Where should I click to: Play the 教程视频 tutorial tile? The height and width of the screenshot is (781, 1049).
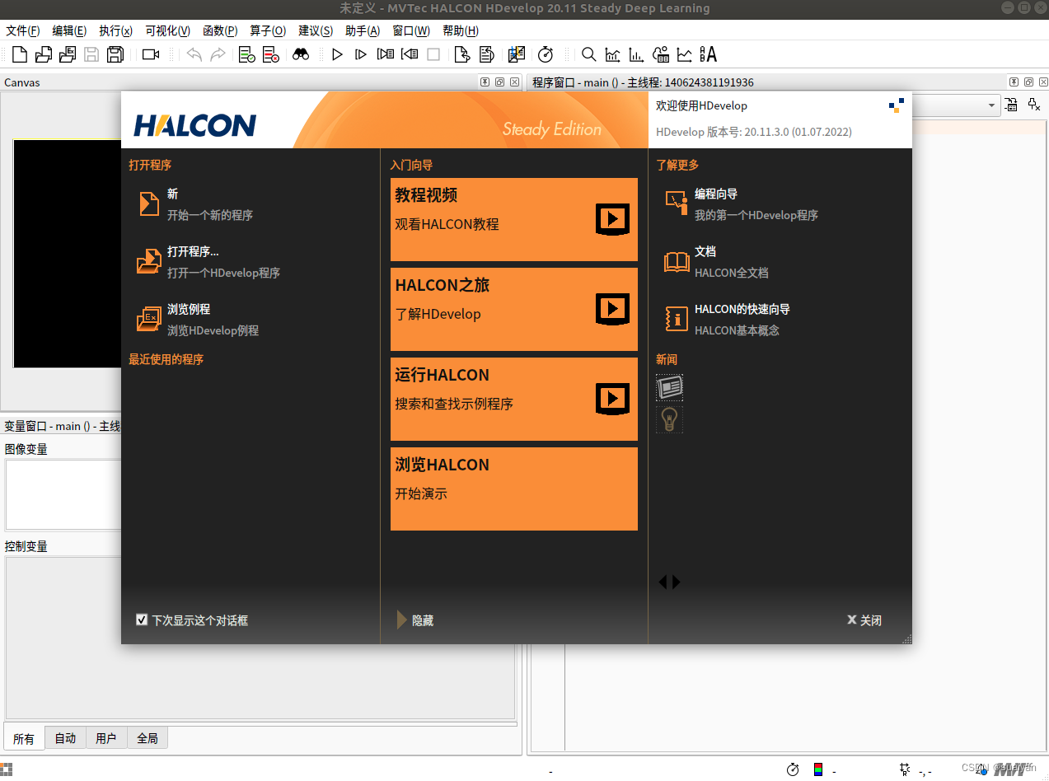611,219
